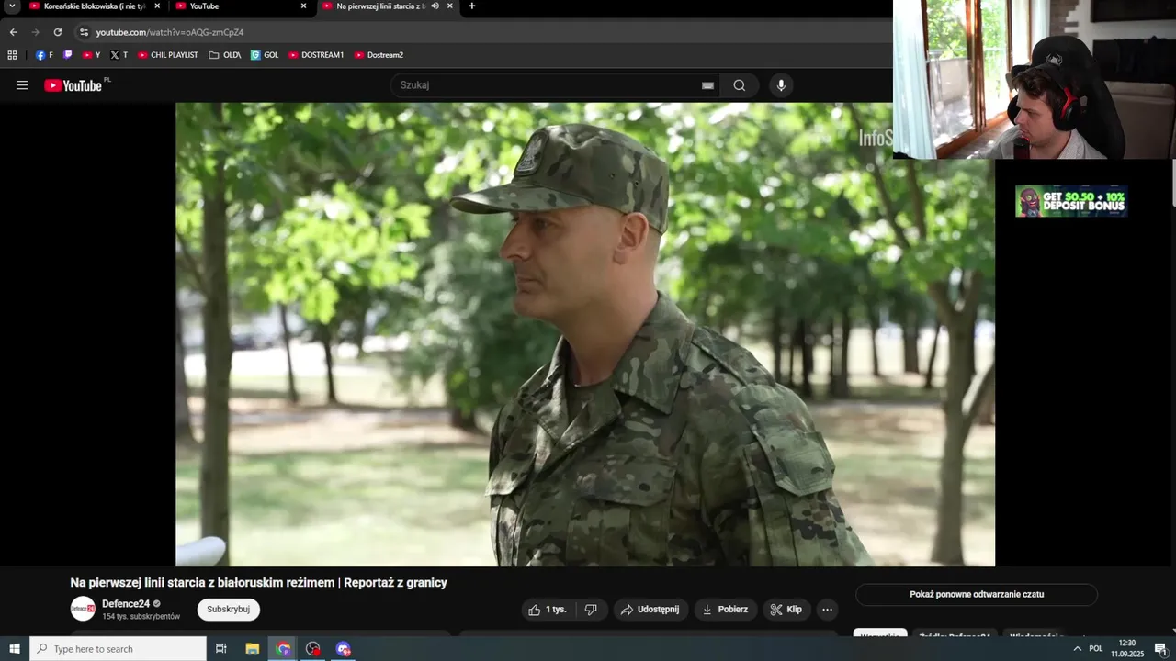Expand the OLD\ bookmarks folder
1176x661 pixels.
225,55
